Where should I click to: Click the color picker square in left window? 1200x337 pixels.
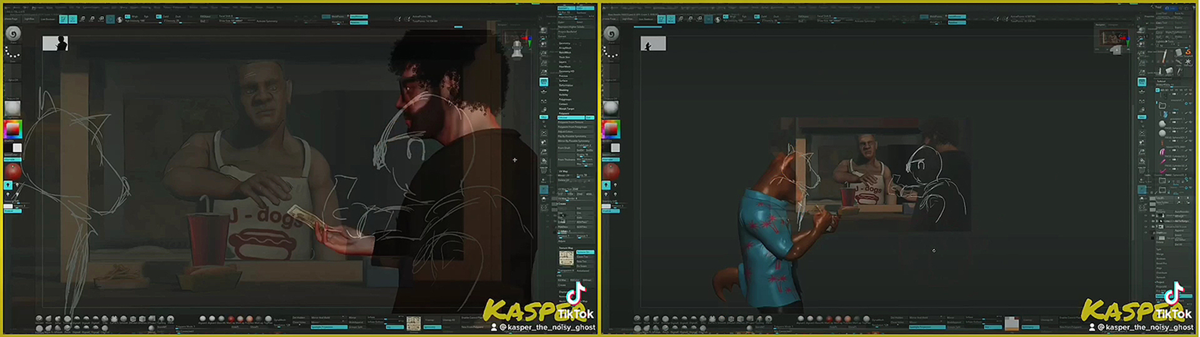[13, 130]
